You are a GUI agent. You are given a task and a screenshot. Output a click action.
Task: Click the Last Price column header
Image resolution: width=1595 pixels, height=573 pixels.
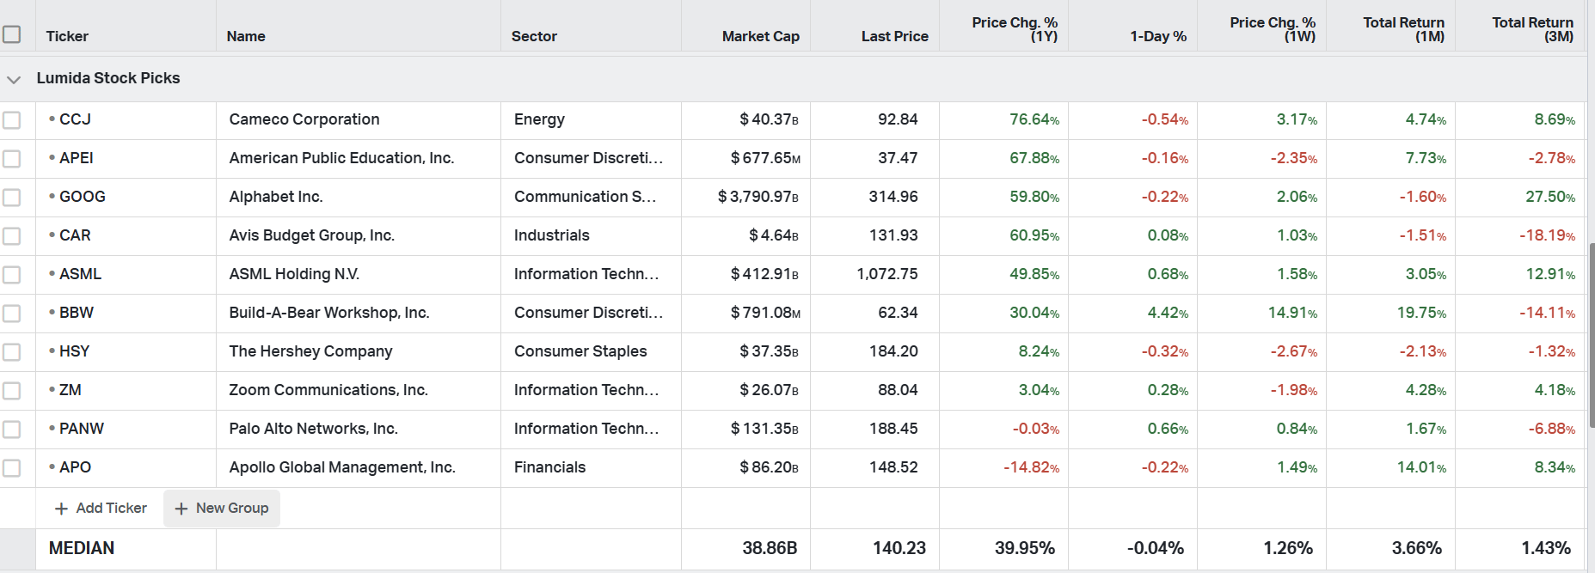894,36
